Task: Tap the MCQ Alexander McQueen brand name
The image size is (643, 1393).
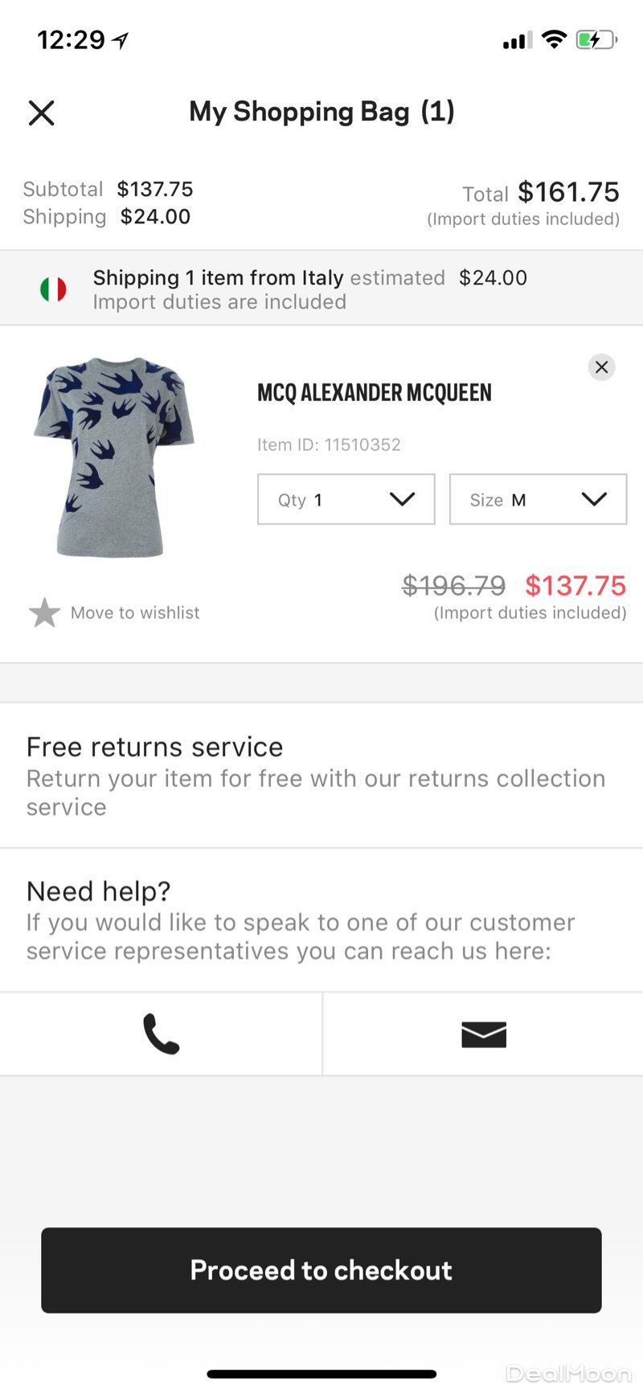Action: tap(374, 393)
